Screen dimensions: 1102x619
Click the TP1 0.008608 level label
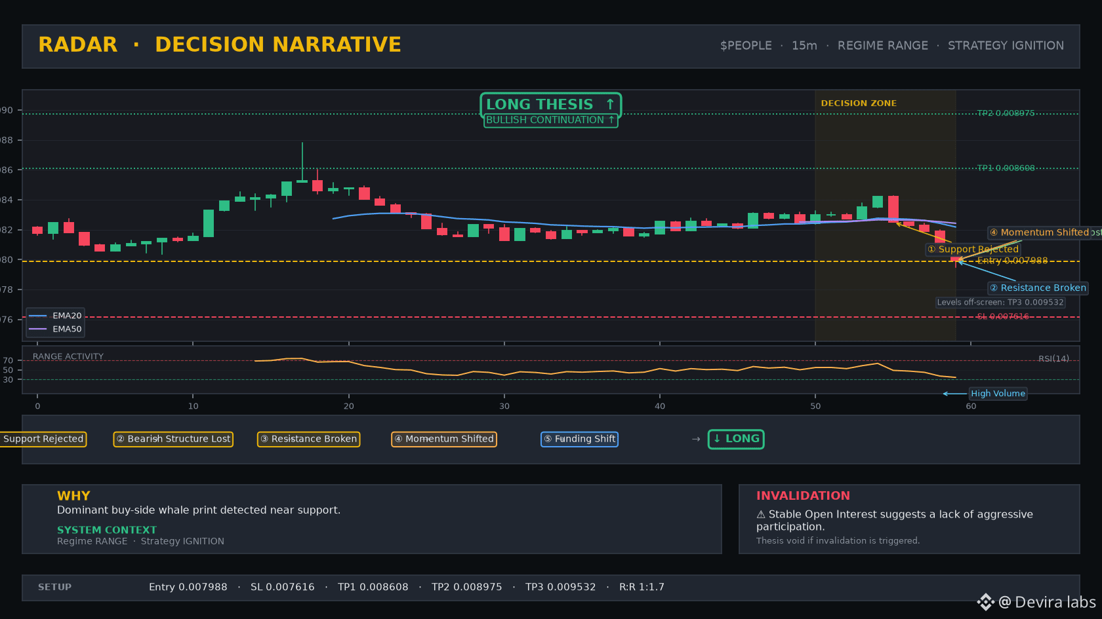[x=1006, y=168]
